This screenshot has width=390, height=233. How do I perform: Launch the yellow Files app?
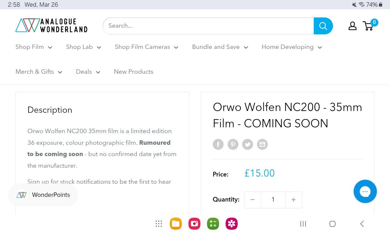pyautogui.click(x=176, y=224)
